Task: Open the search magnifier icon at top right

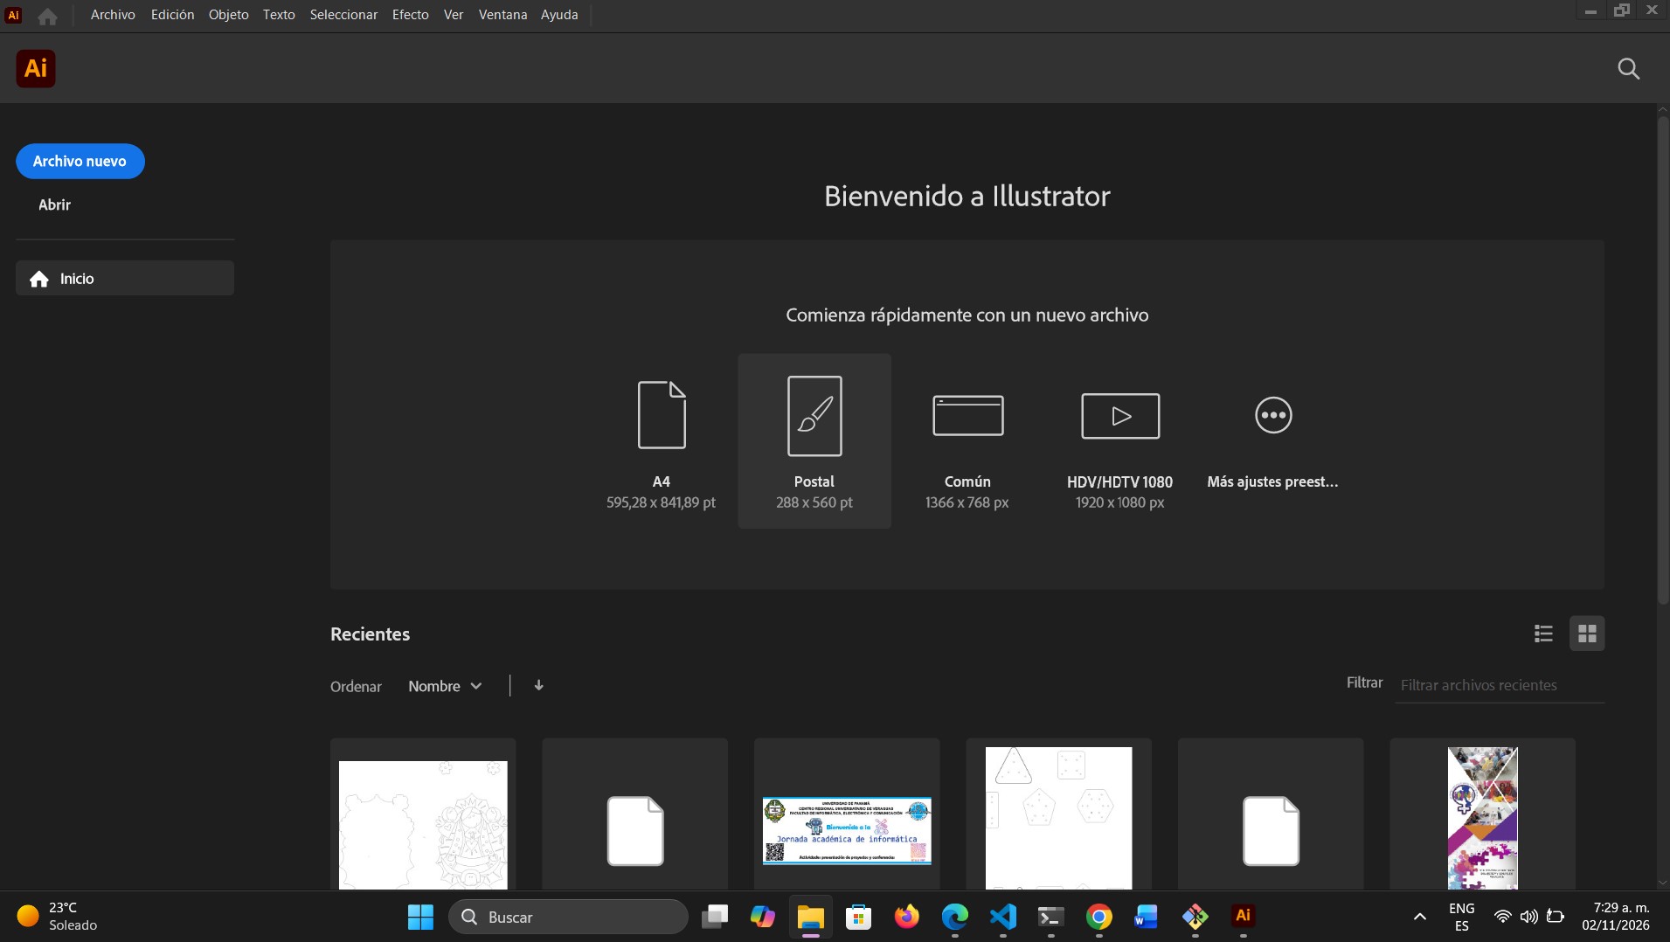Action: point(1628,69)
